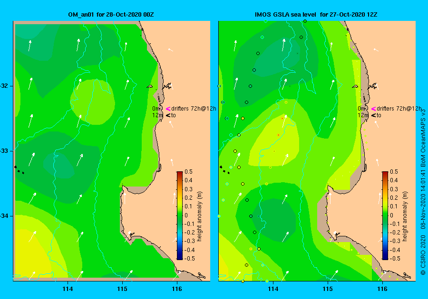Click latitude label "-33" on left axis
Image resolution: width=428 pixels, height=299 pixels.
pos(4,151)
